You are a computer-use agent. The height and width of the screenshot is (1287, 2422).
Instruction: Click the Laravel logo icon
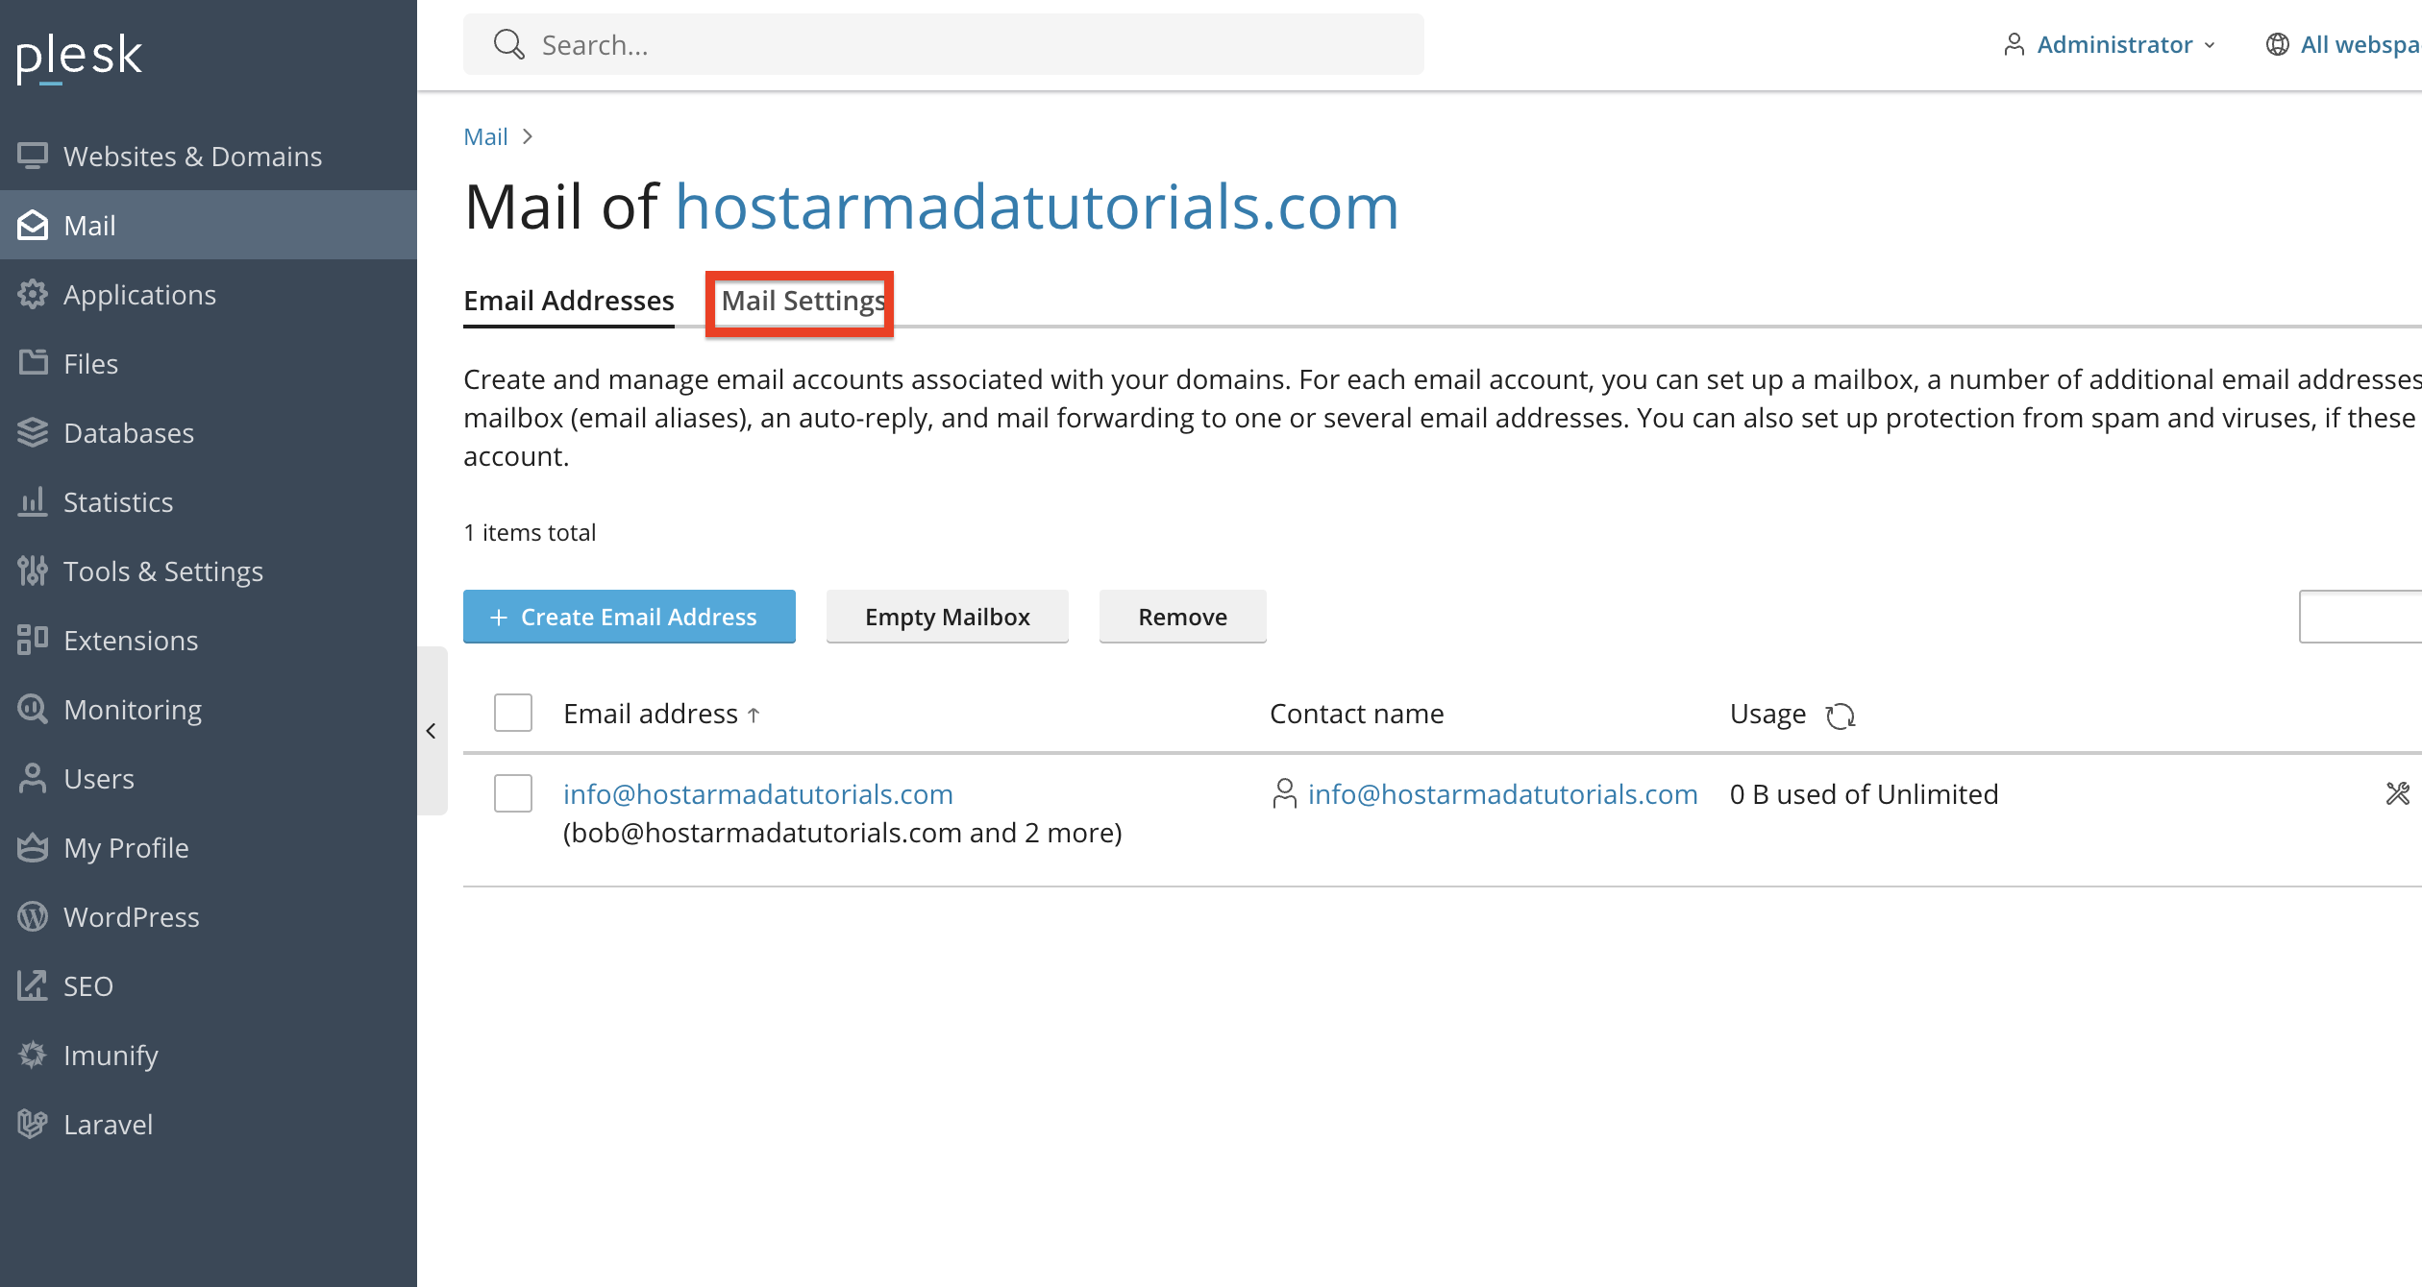coord(33,1124)
